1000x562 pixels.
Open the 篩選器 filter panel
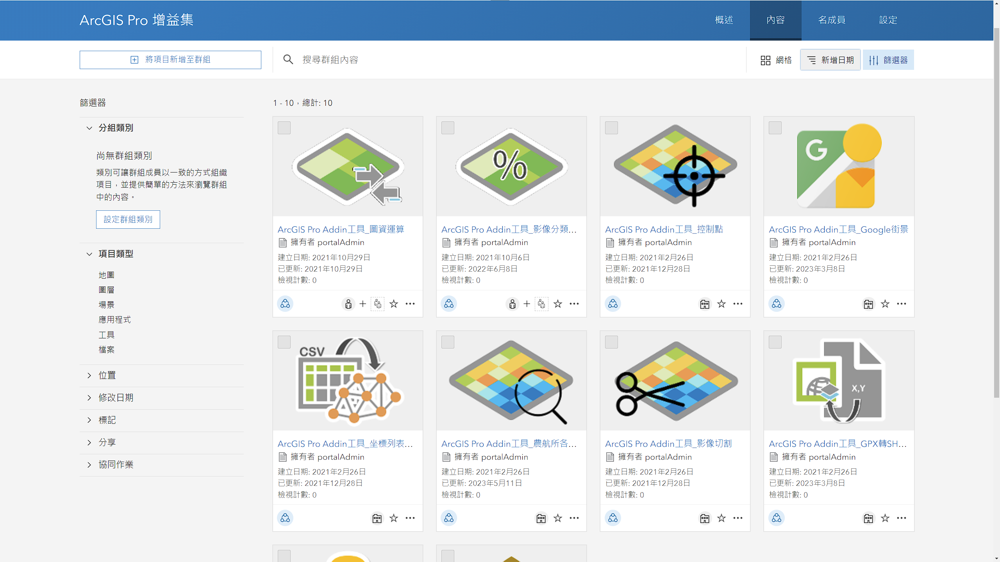(x=888, y=60)
